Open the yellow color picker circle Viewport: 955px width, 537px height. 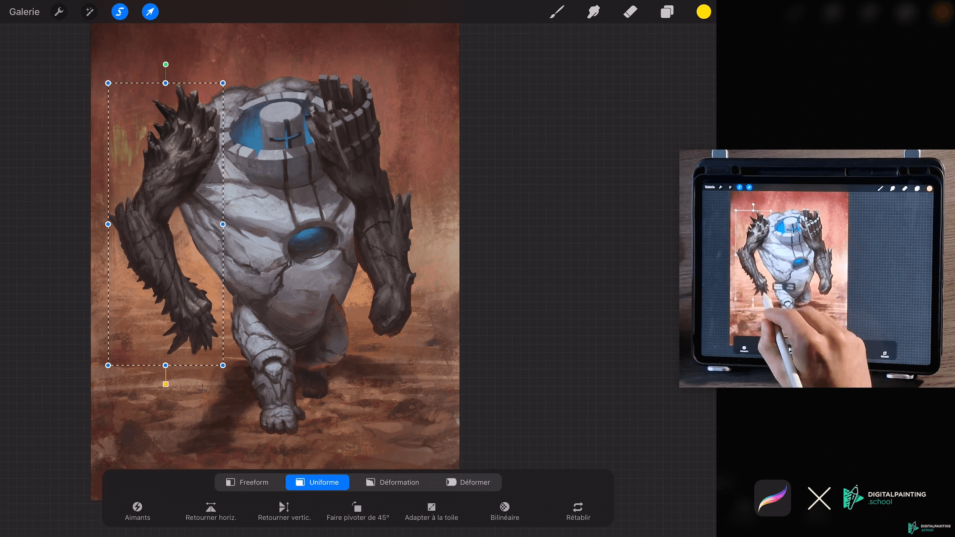703,12
